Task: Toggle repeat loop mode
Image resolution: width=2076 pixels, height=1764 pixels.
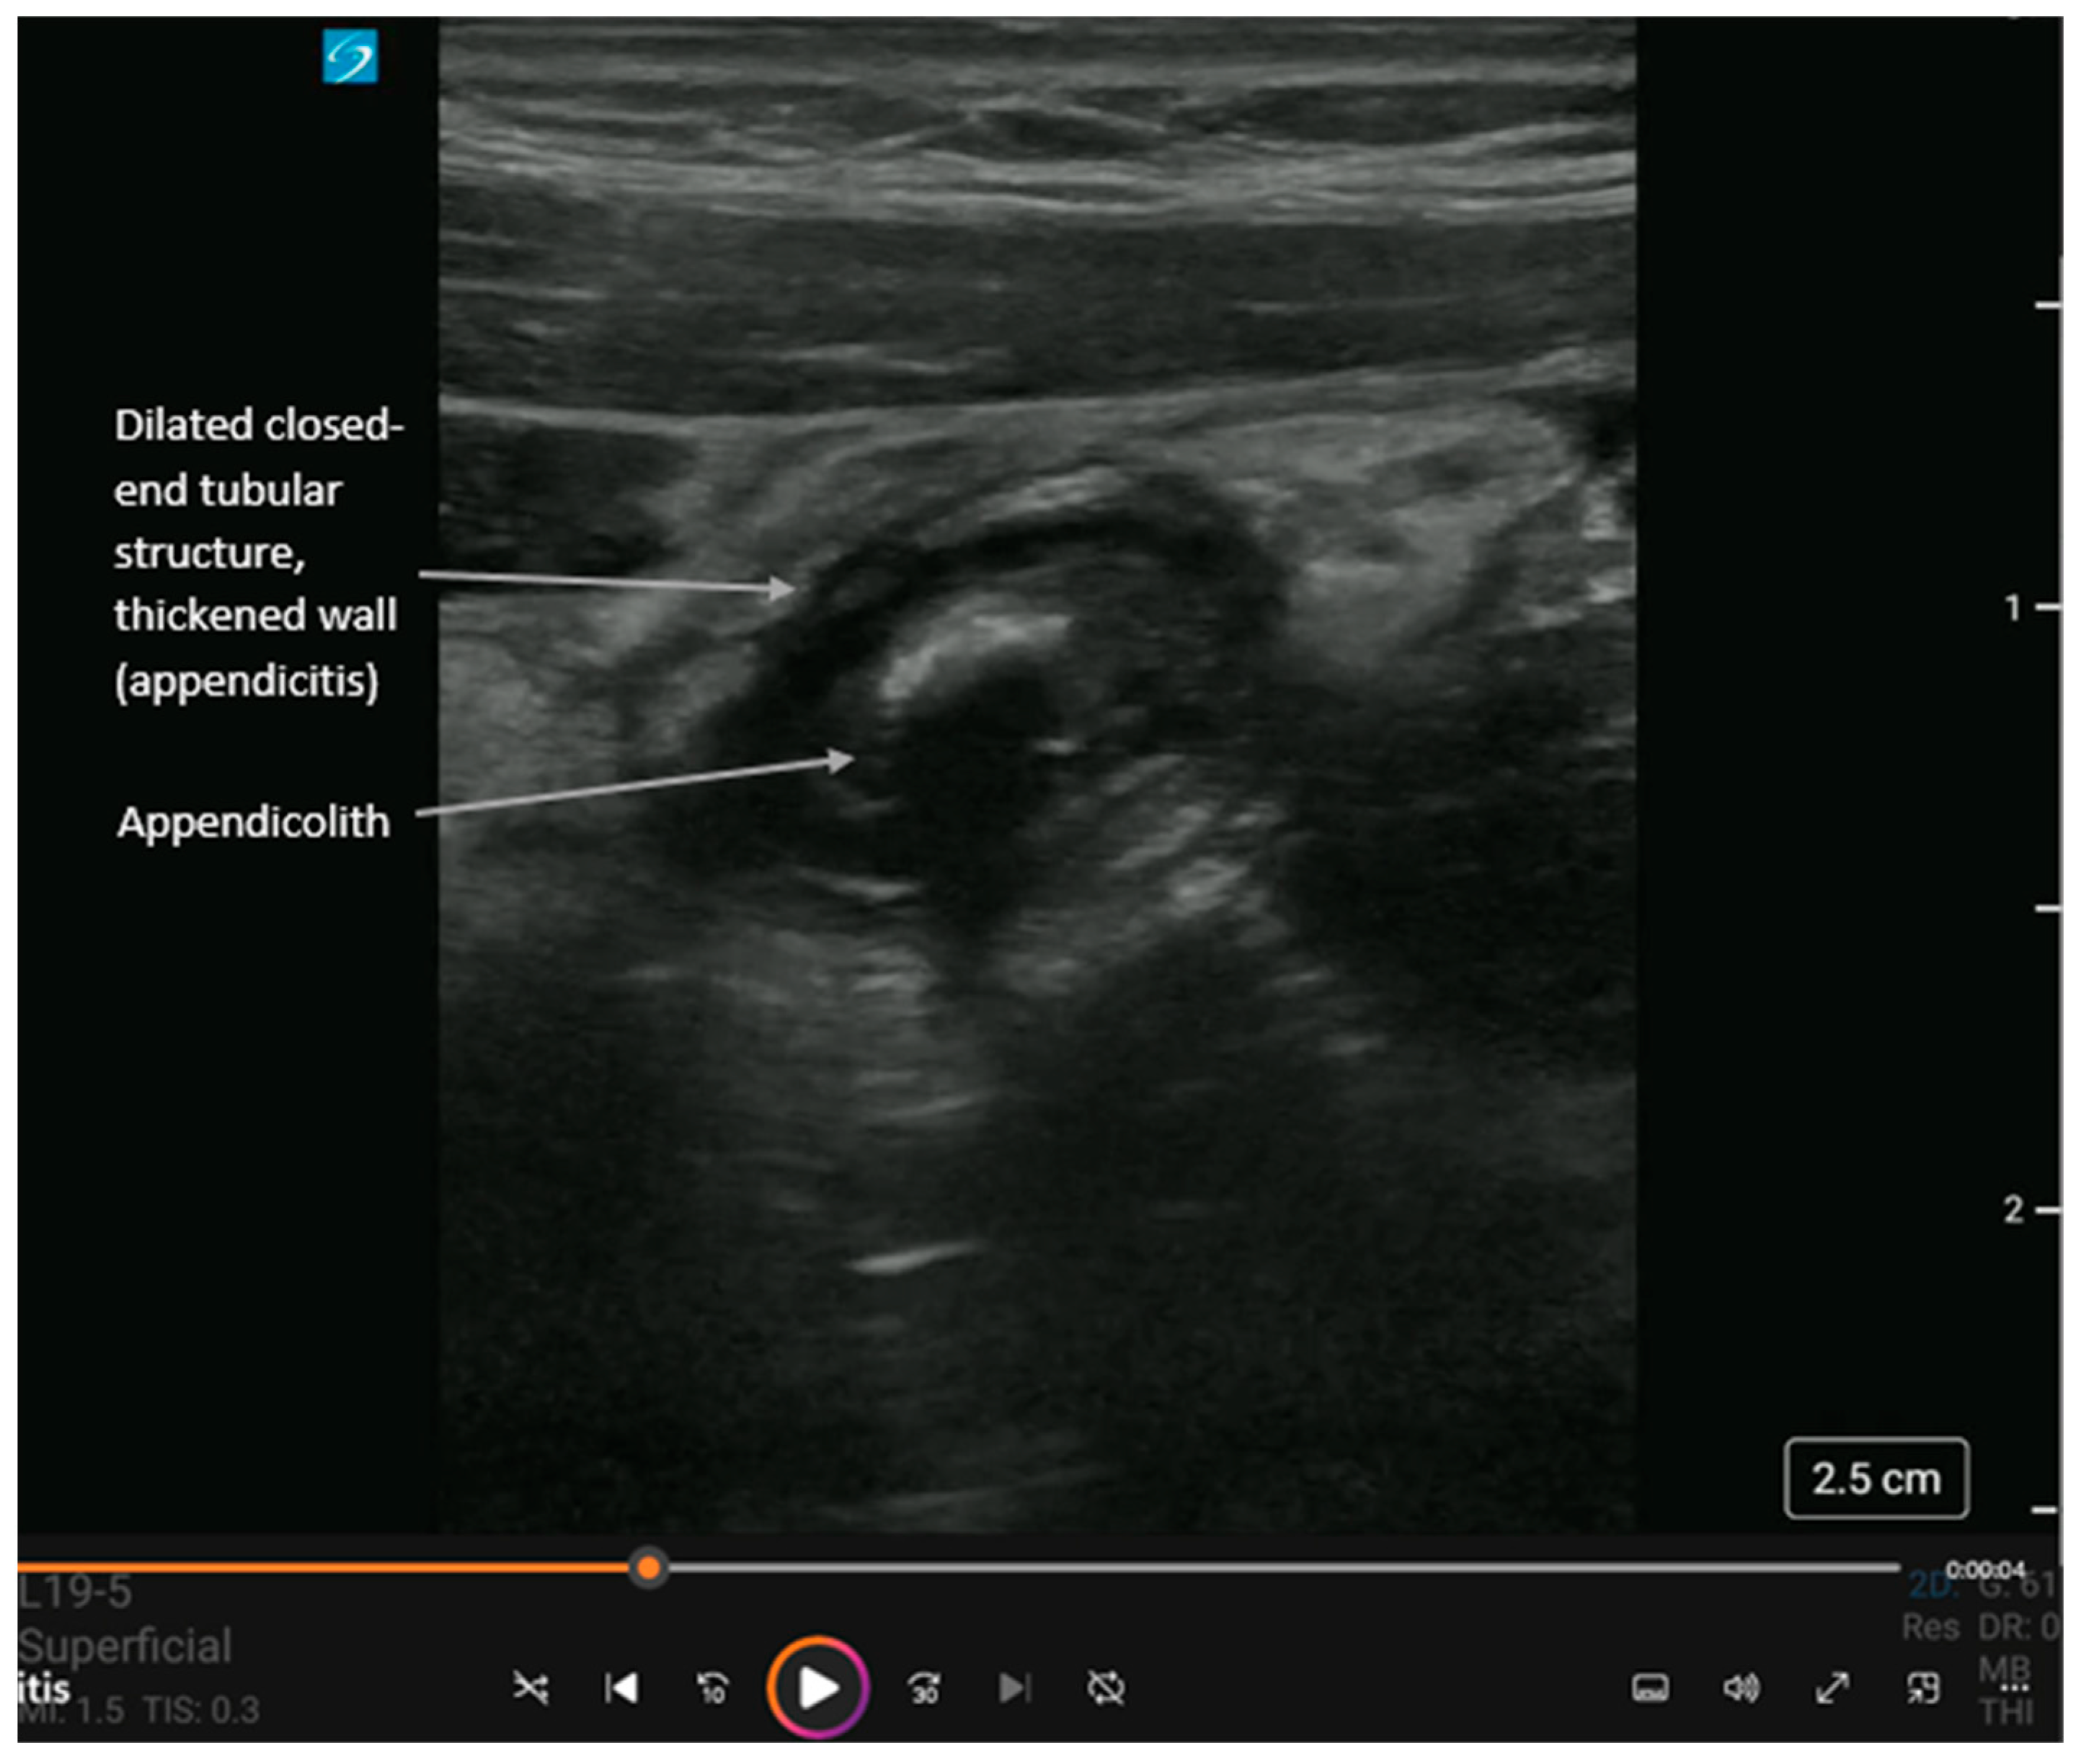Action: (1106, 1689)
